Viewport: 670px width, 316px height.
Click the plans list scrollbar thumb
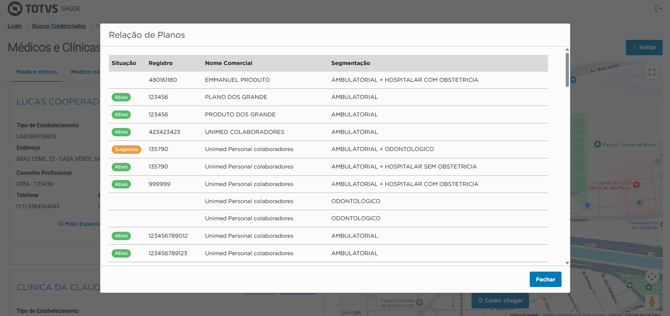(x=567, y=69)
